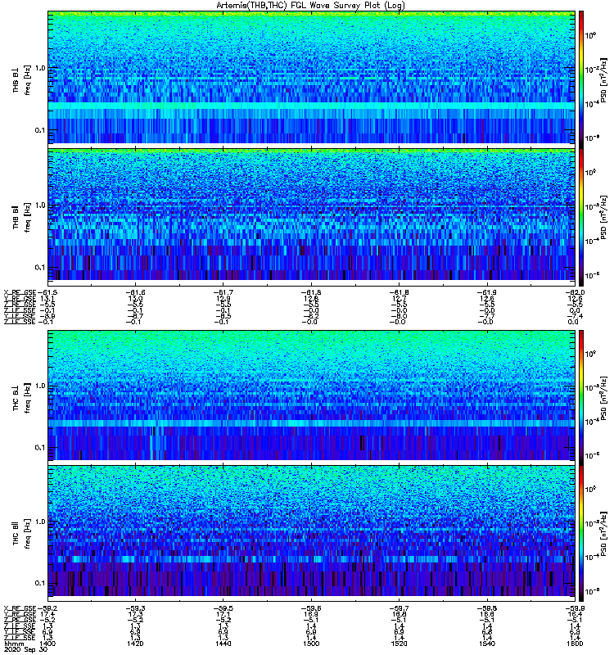Click the 1.0 tick label on THB B-parallel axis
The image size is (614, 655).
coord(40,206)
